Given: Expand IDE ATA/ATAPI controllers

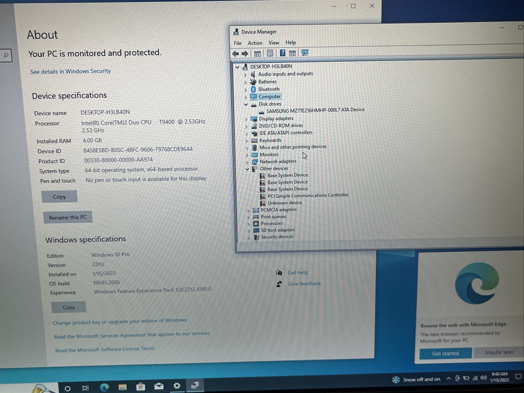Looking at the screenshot, I should coord(247,134).
